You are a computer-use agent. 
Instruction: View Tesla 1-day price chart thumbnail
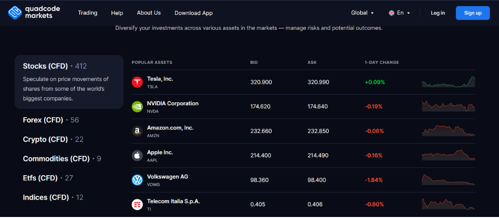(448, 82)
